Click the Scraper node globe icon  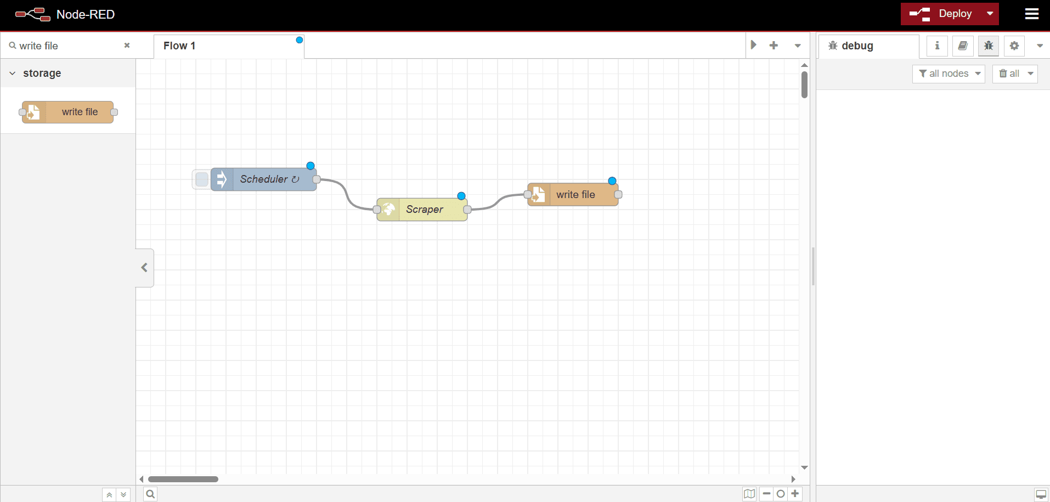388,210
